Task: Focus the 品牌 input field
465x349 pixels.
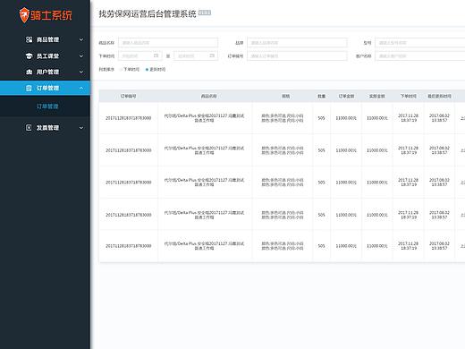Action: click(297, 43)
